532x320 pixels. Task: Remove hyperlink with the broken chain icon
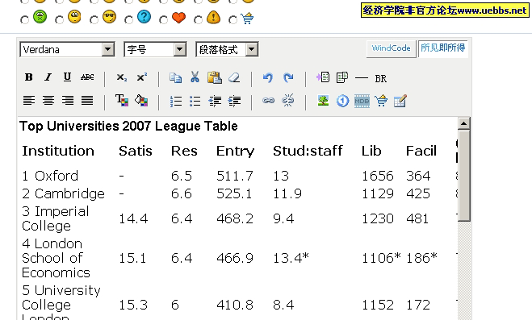coord(288,101)
